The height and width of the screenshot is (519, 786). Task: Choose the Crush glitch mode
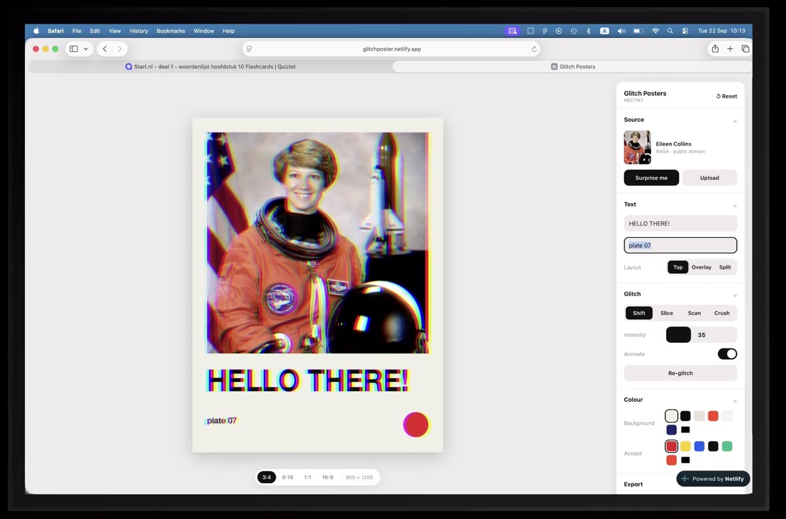(722, 313)
